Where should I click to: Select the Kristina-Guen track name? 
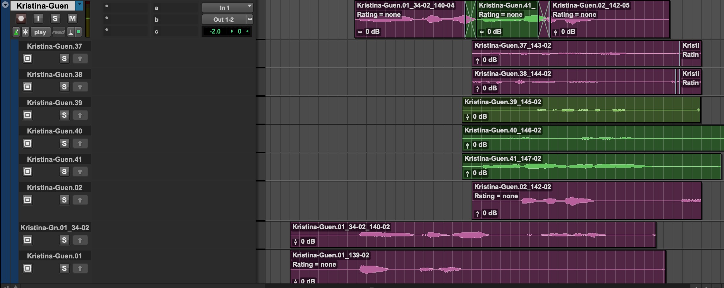42,6
